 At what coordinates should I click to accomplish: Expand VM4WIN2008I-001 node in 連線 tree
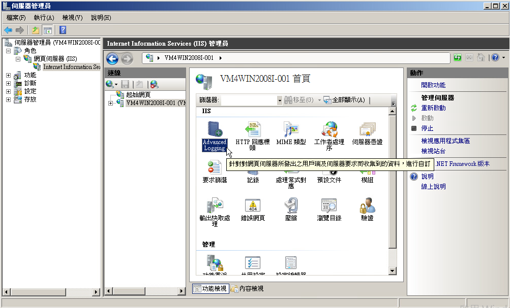pyautogui.click(x=110, y=103)
